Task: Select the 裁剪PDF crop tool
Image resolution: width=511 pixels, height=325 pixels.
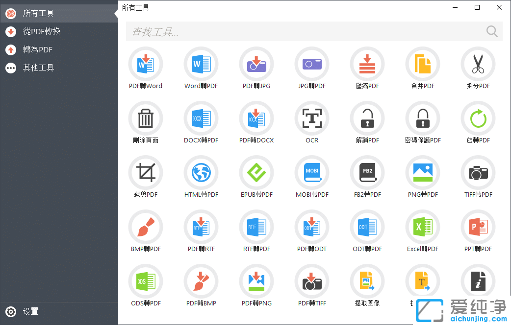Action: coord(146,177)
